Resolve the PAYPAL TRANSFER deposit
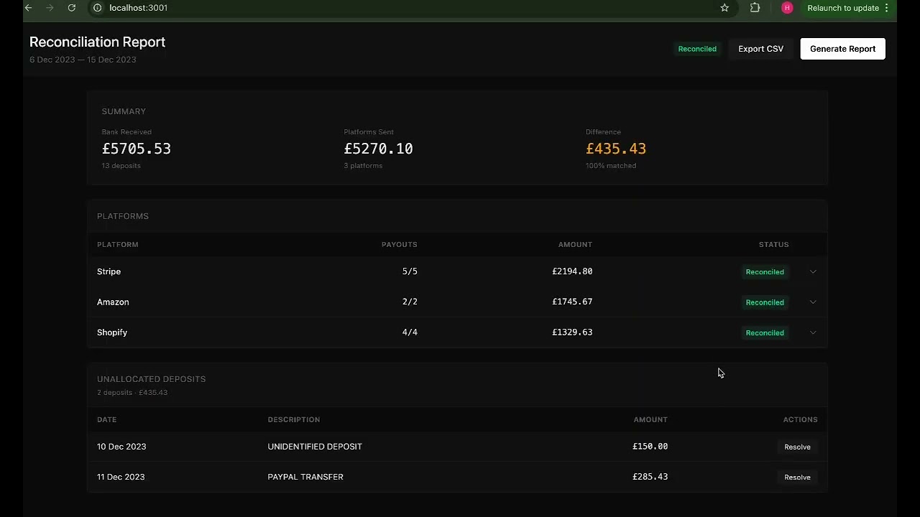The image size is (920, 517). click(797, 477)
